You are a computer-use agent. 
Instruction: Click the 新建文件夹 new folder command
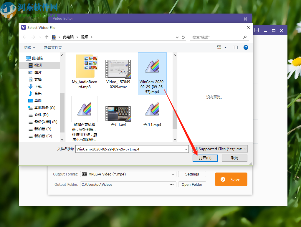[53, 47]
